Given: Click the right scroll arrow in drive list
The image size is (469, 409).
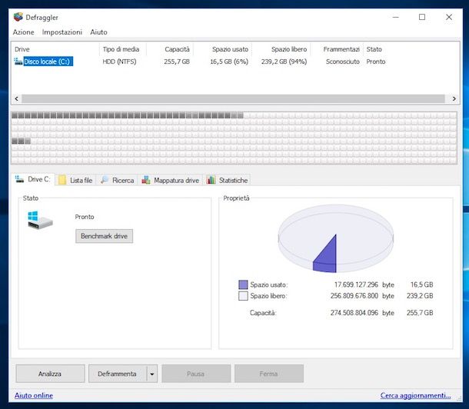Looking at the screenshot, I should point(454,98).
